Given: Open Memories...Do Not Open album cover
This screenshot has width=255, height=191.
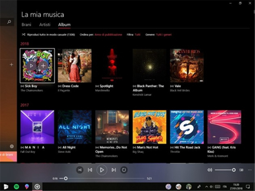Looking at the screenshot, I should click(x=112, y=127).
